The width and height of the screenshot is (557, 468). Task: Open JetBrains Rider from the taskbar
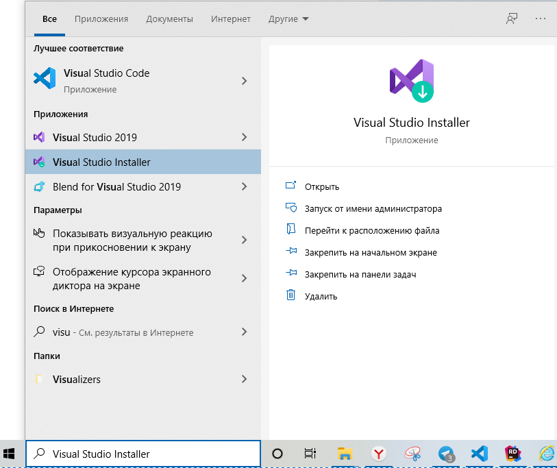513,454
